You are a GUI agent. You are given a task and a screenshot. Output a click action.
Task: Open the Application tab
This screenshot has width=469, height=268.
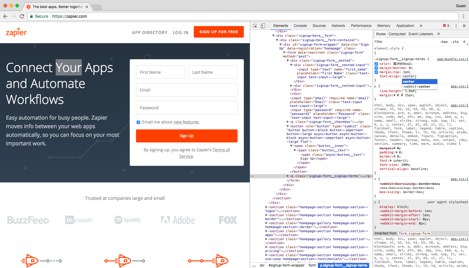[x=405, y=26]
